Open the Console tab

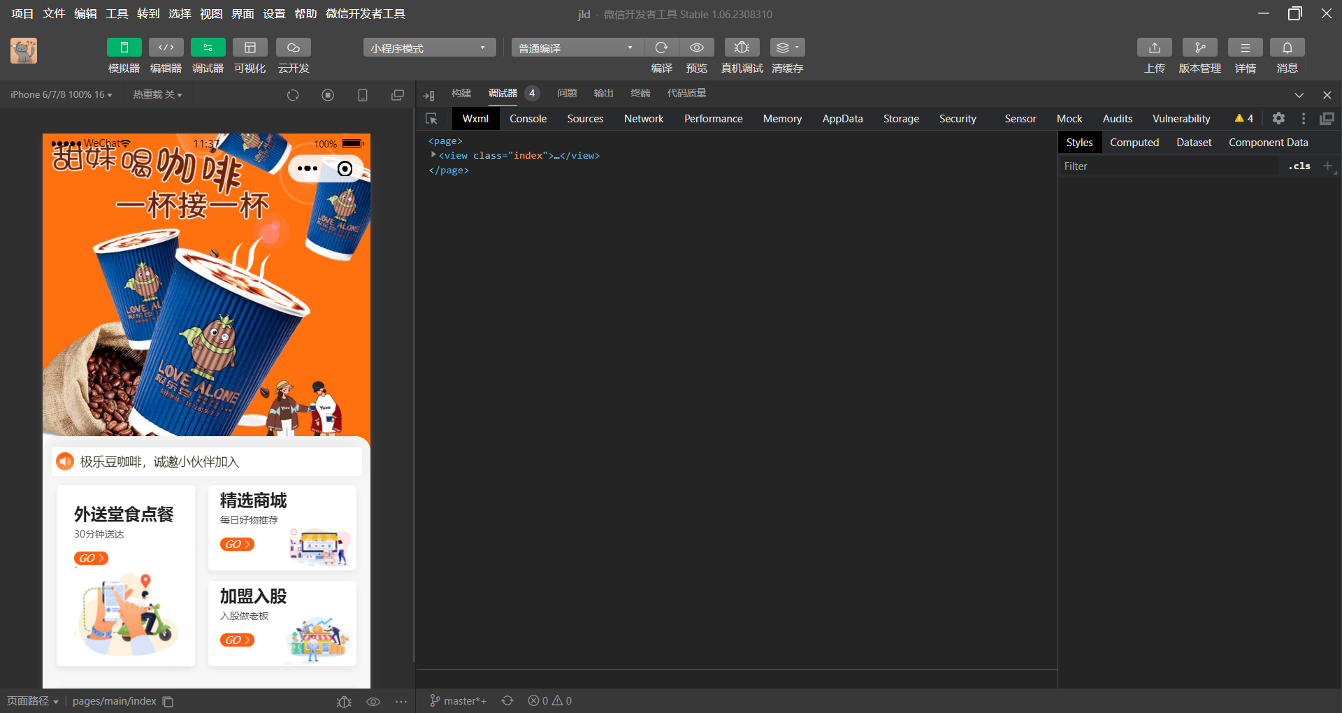pos(528,119)
